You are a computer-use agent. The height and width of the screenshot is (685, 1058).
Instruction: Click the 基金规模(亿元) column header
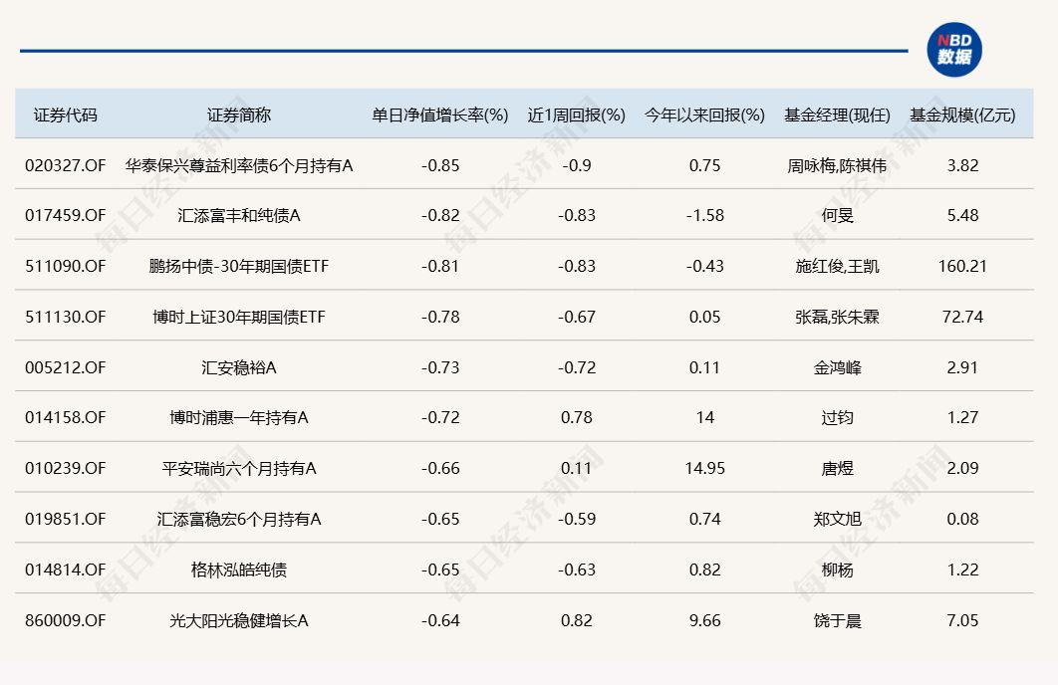tap(962, 114)
